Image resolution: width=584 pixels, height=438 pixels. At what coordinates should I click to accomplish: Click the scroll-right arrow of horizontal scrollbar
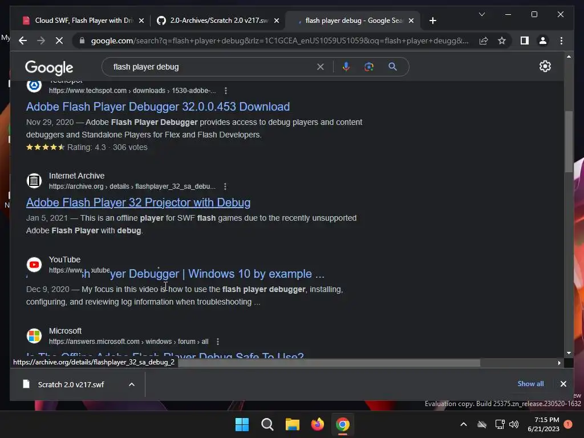(x=559, y=363)
